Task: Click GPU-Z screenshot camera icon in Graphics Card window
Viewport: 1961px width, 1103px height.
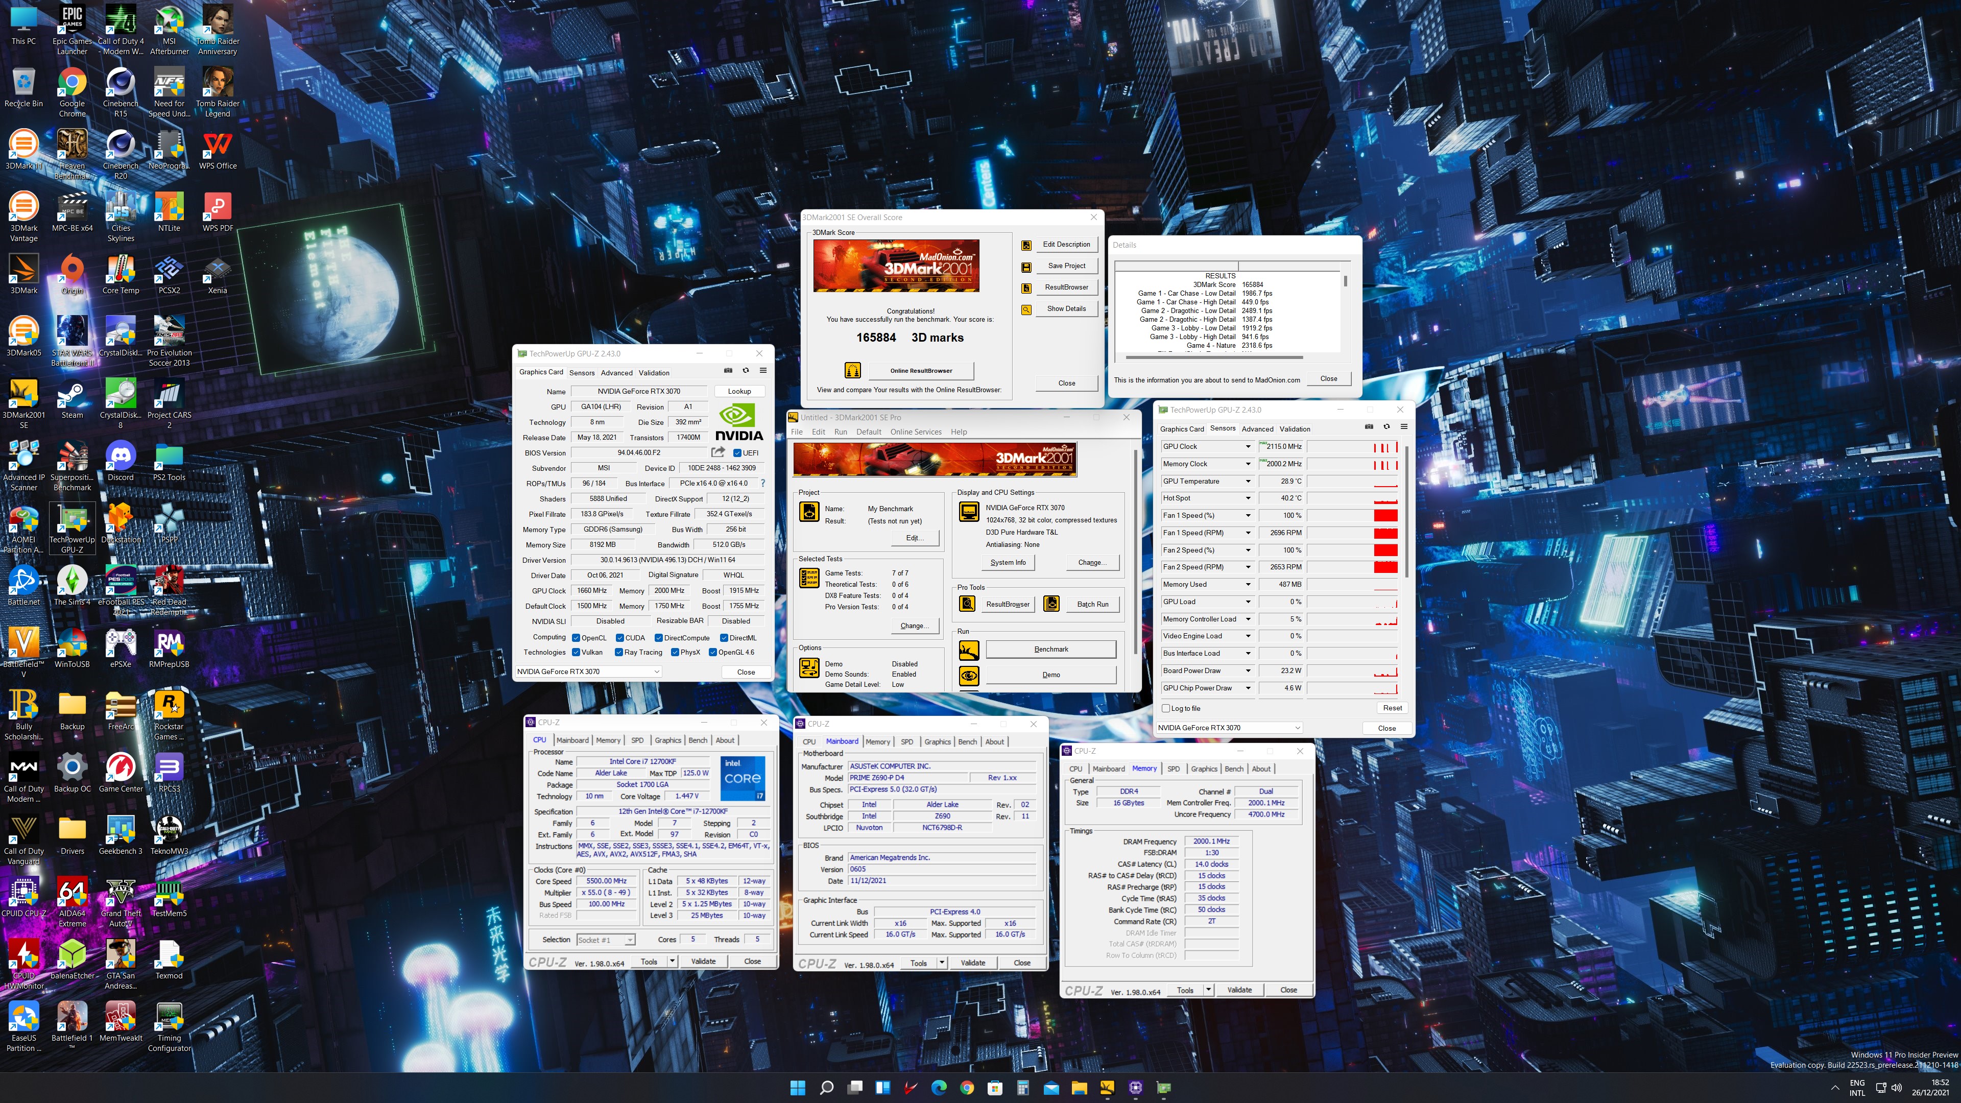Action: (x=728, y=371)
